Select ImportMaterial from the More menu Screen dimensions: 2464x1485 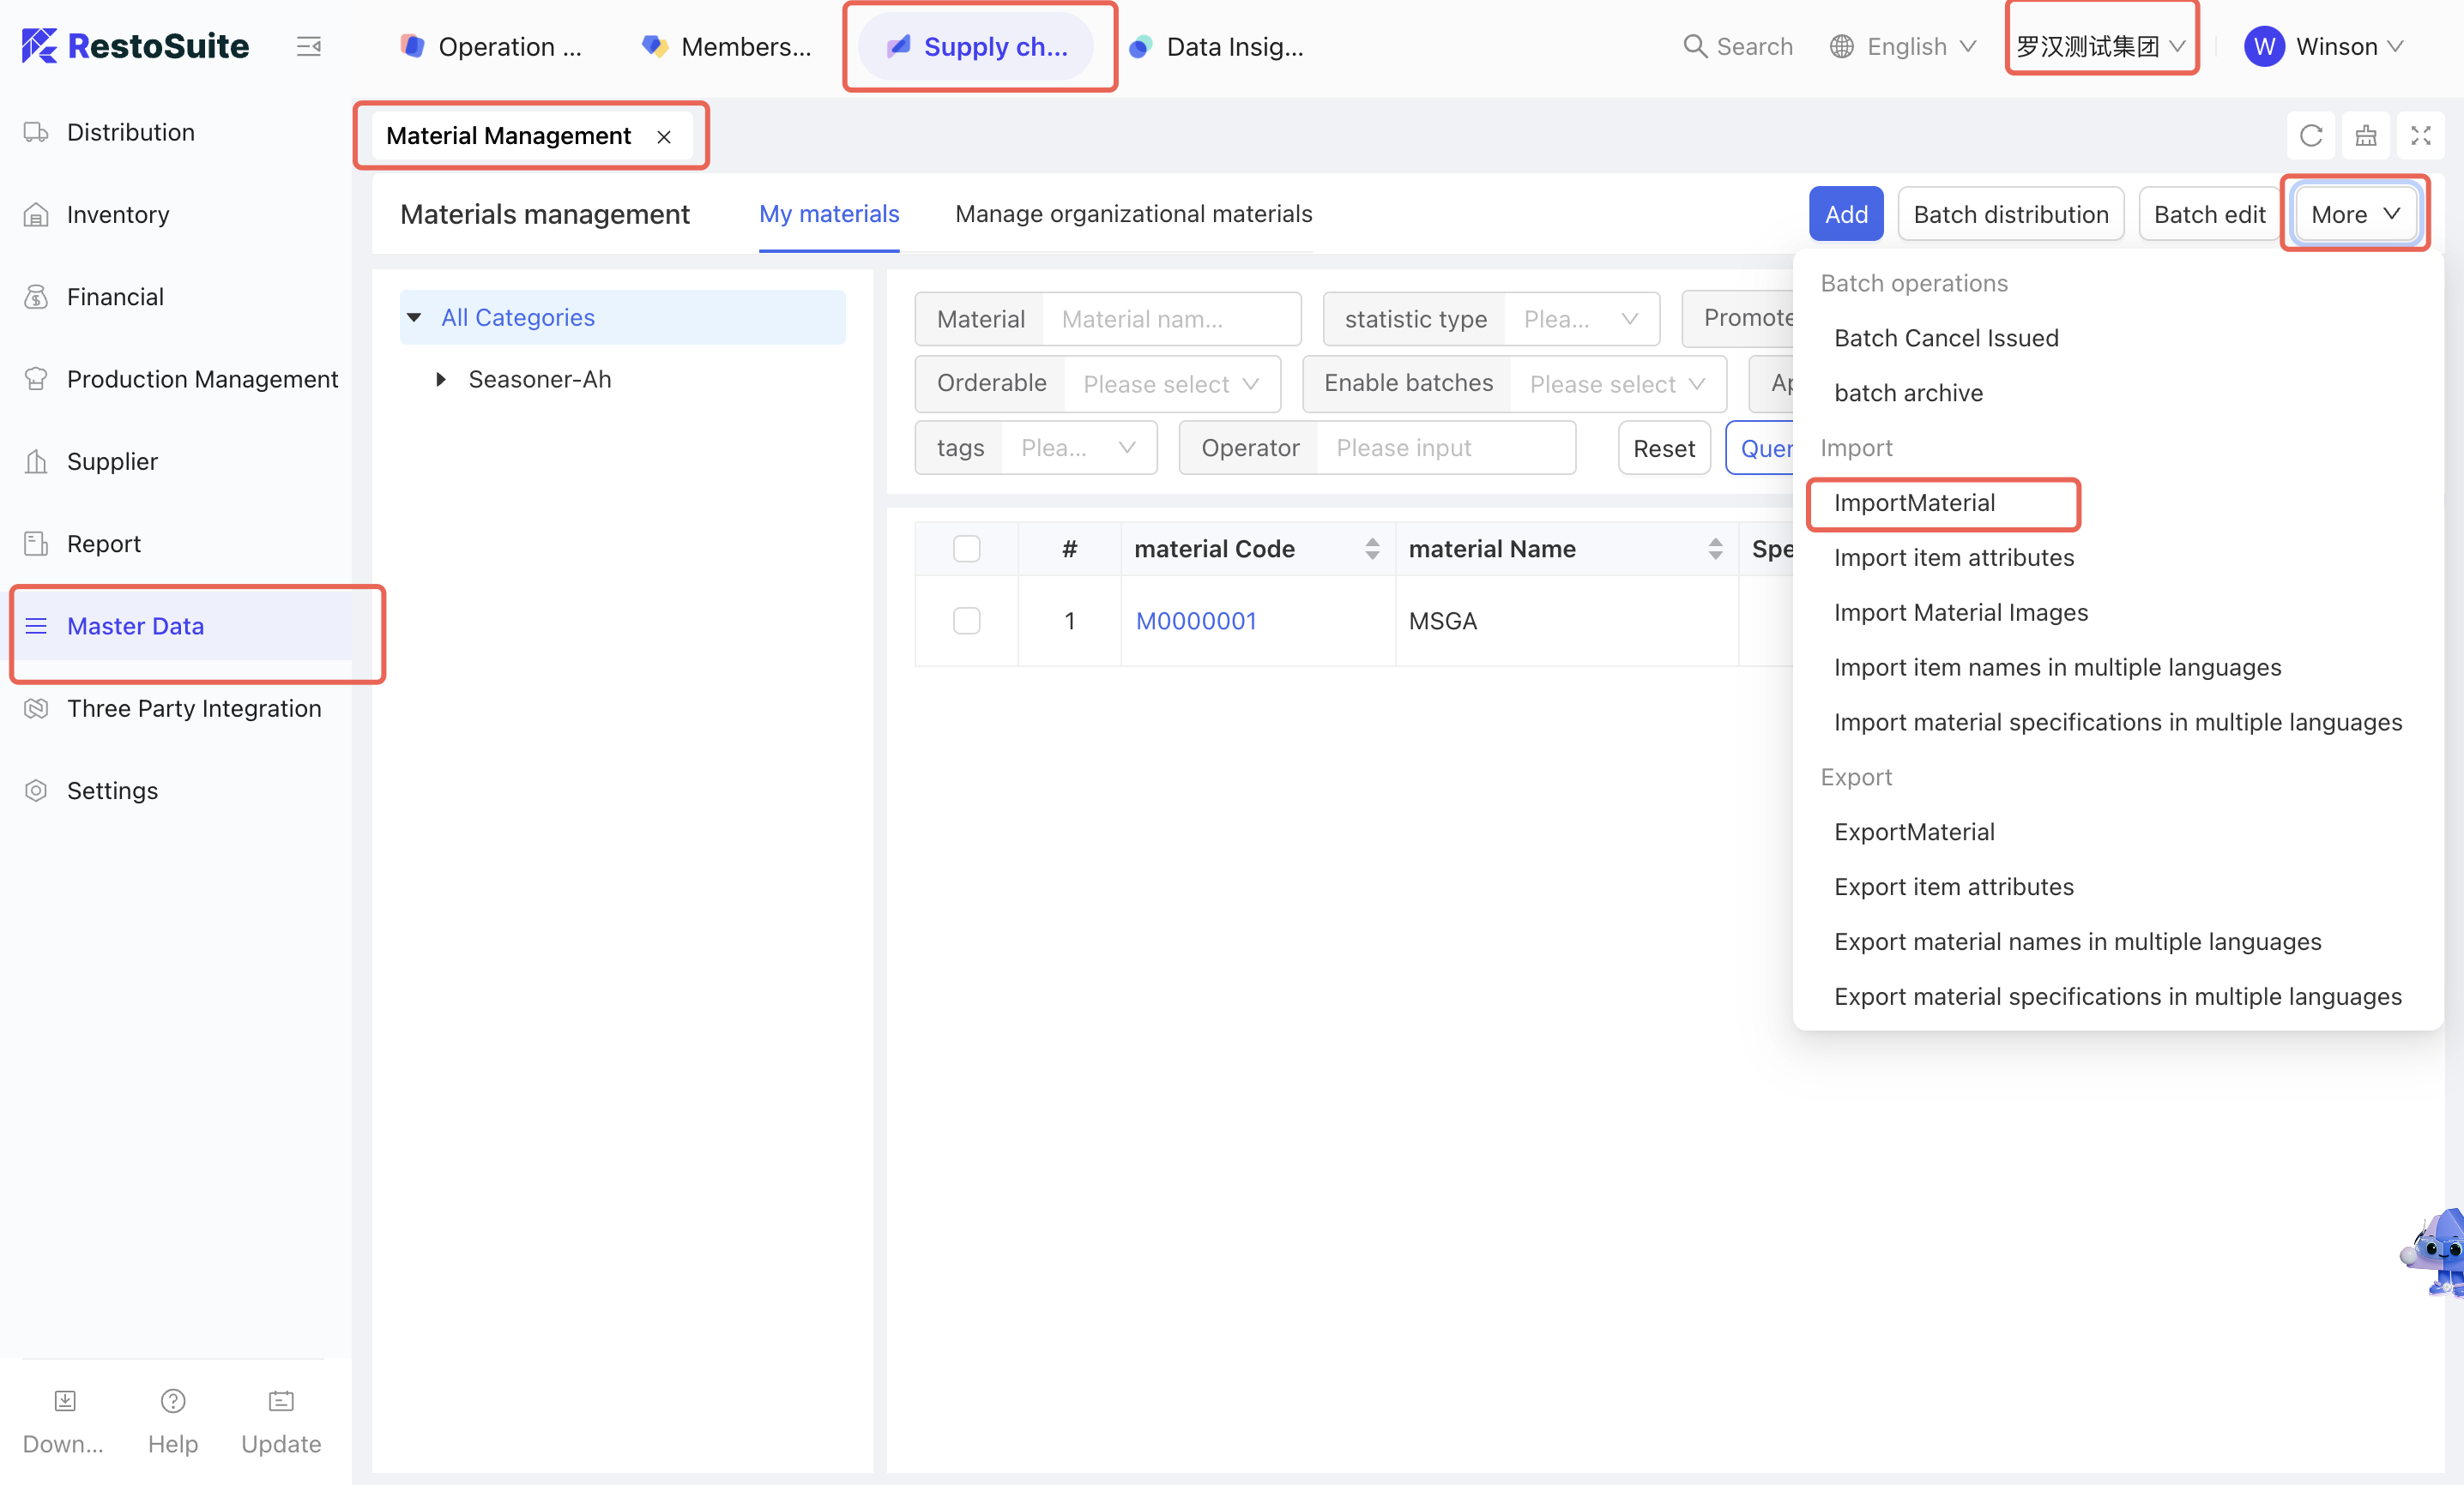click(1914, 502)
